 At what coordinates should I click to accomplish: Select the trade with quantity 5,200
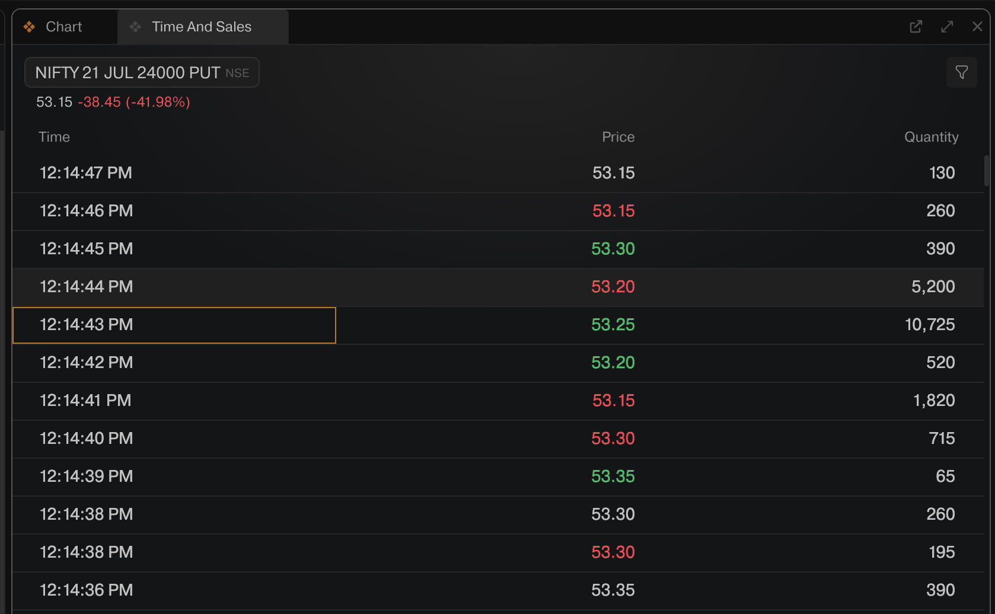tap(498, 287)
